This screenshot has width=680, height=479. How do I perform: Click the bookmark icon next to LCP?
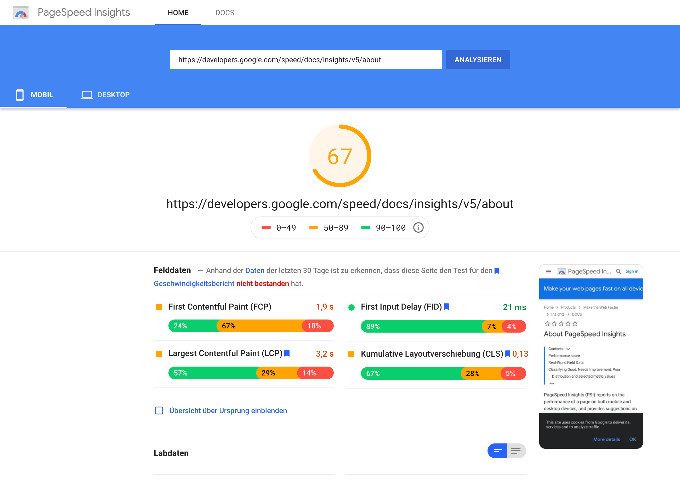[287, 353]
